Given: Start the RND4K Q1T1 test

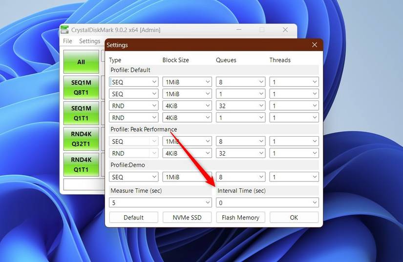Looking at the screenshot, I should 81,164.
